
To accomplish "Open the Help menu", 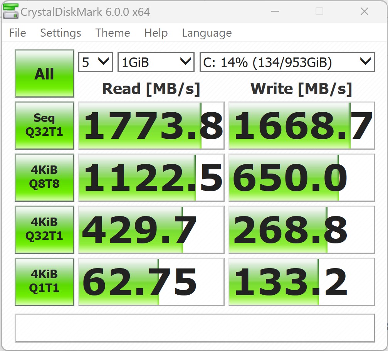I will (156, 33).
